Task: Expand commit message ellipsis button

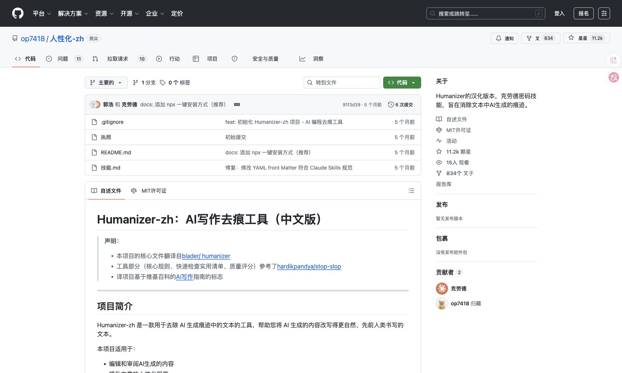Action: click(237, 104)
